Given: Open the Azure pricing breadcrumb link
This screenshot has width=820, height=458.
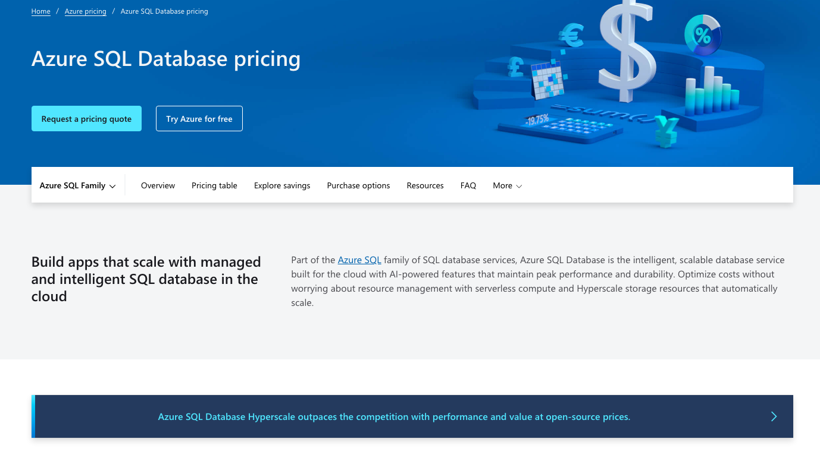Looking at the screenshot, I should point(86,11).
